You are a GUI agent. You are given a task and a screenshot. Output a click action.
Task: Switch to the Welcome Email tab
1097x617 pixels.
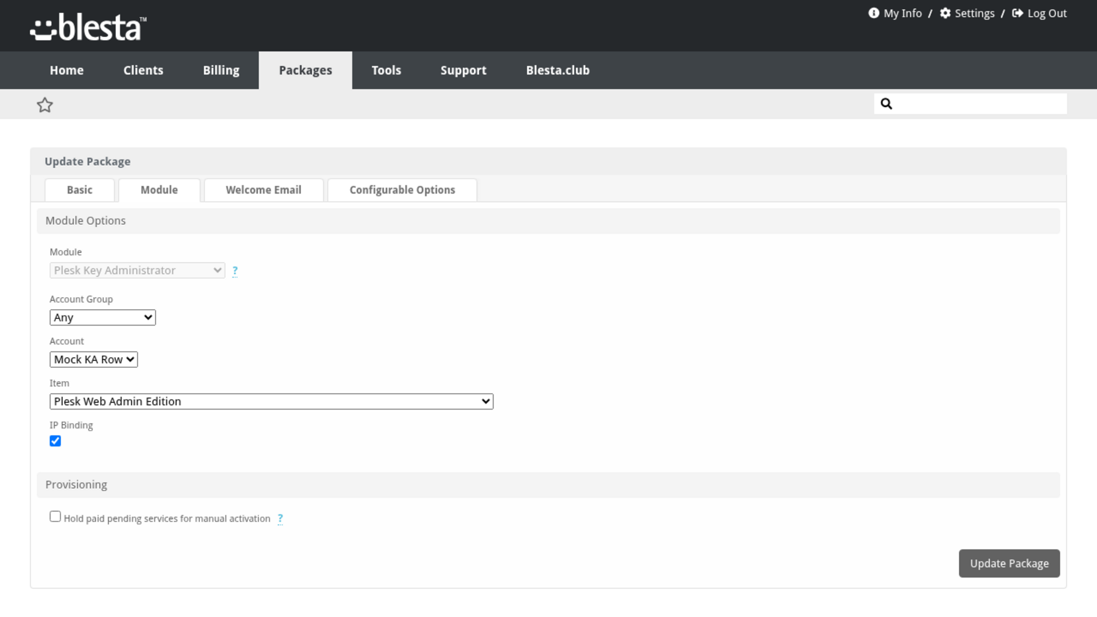263,190
